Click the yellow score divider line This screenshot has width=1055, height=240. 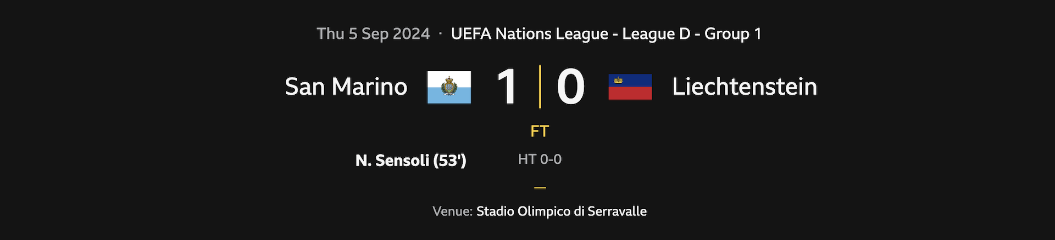(x=540, y=87)
